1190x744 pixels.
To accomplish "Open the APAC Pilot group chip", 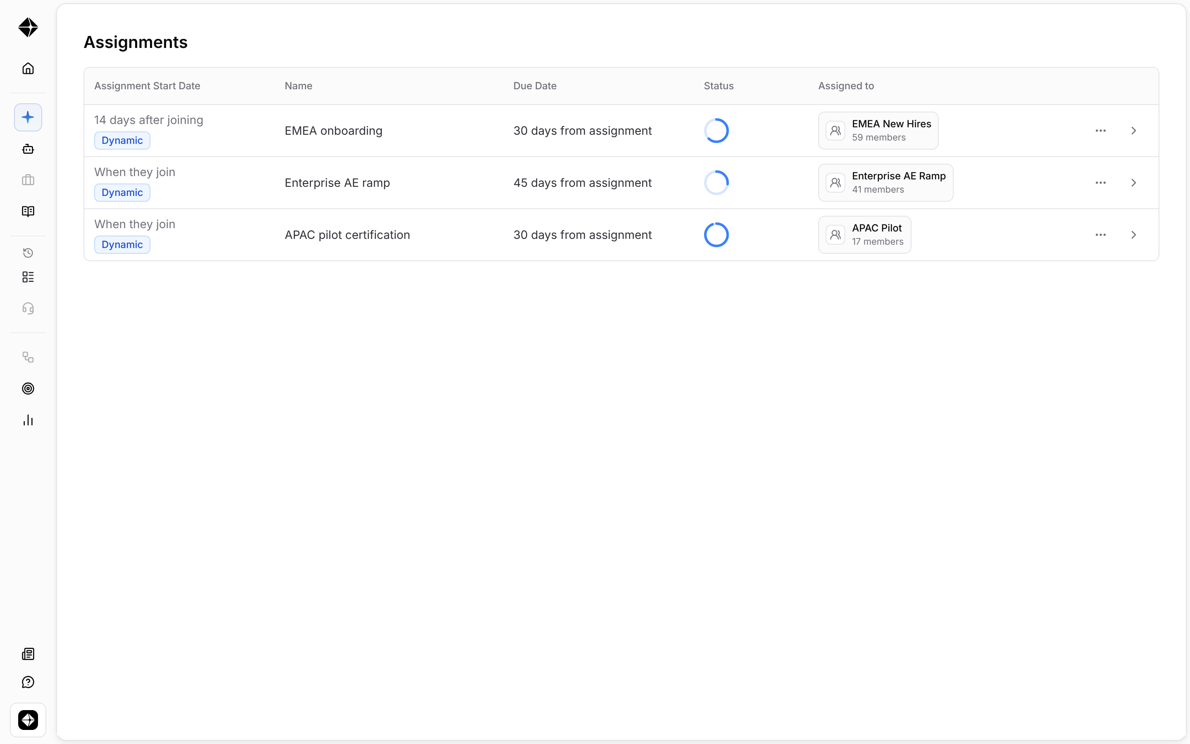I will point(864,235).
